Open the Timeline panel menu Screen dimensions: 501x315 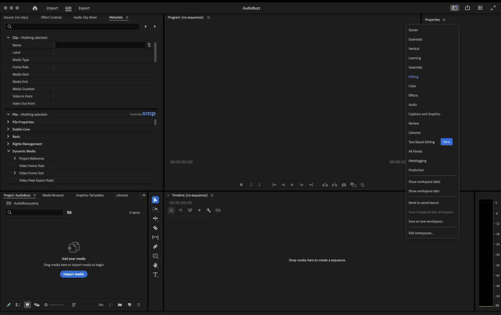click(x=212, y=195)
